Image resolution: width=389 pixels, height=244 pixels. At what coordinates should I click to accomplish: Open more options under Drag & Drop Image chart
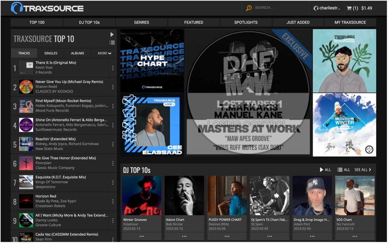click(312, 236)
